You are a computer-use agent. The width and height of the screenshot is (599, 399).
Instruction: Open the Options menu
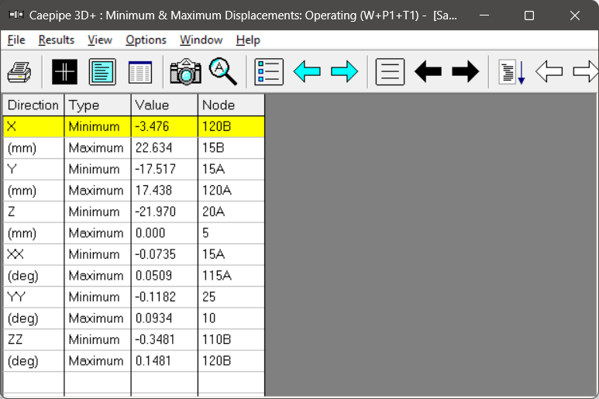point(146,40)
